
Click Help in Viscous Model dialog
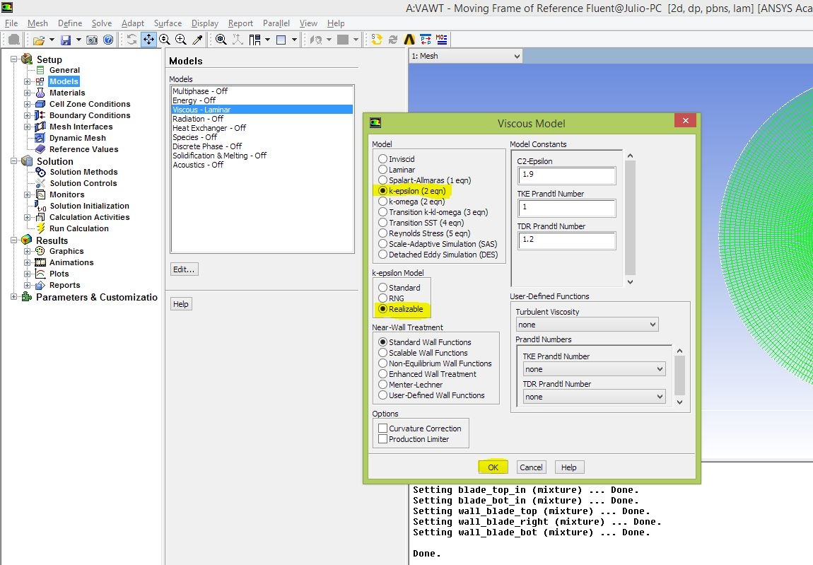click(x=569, y=467)
